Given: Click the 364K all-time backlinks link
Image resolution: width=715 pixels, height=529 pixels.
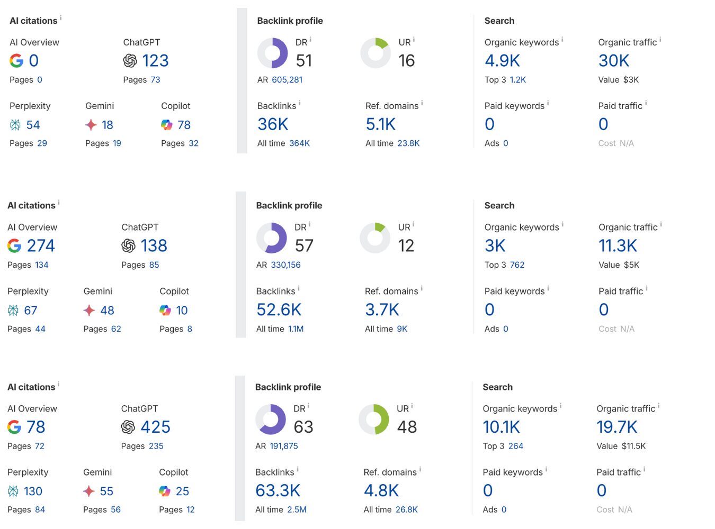Looking at the screenshot, I should tap(299, 143).
